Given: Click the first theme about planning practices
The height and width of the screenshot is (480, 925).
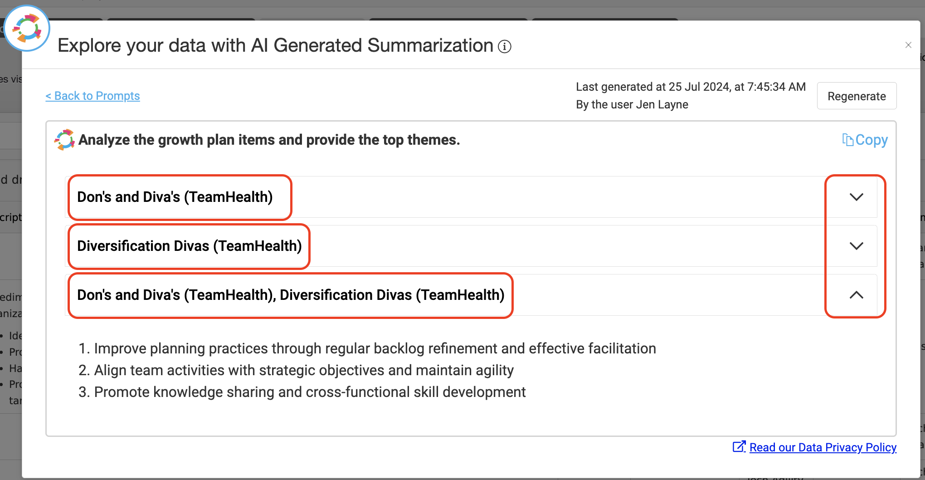Looking at the screenshot, I should 367,348.
